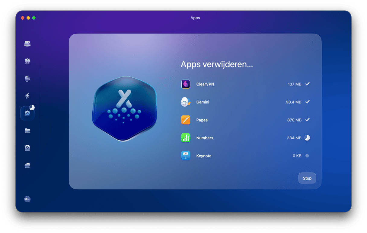Close the window with the red button

(23, 18)
